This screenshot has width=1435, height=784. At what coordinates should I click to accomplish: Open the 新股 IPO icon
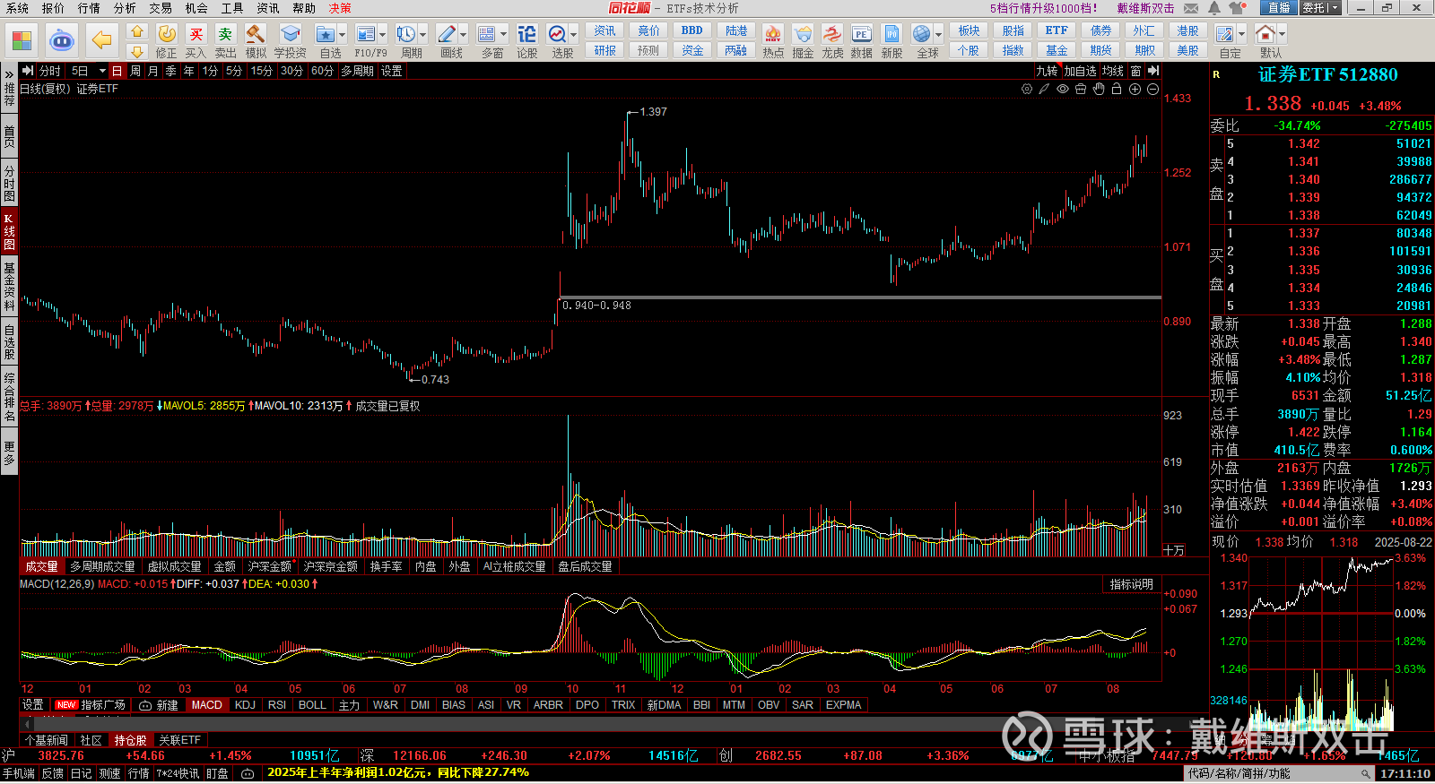click(x=891, y=34)
